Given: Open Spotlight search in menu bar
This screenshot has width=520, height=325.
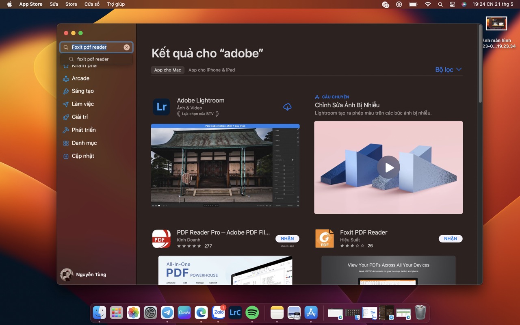Looking at the screenshot, I should coord(440,4).
